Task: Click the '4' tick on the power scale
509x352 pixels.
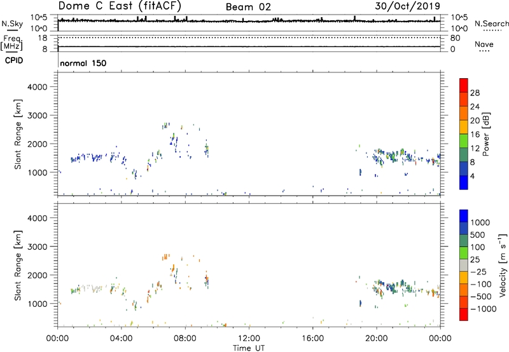Action: pos(472,176)
